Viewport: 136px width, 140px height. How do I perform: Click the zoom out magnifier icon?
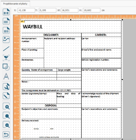click(x=6, y=125)
